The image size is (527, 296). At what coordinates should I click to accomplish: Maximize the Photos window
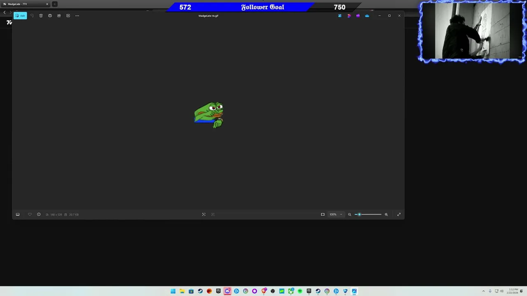click(x=389, y=16)
